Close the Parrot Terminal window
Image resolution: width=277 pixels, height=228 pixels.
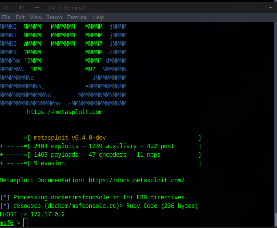7,8
